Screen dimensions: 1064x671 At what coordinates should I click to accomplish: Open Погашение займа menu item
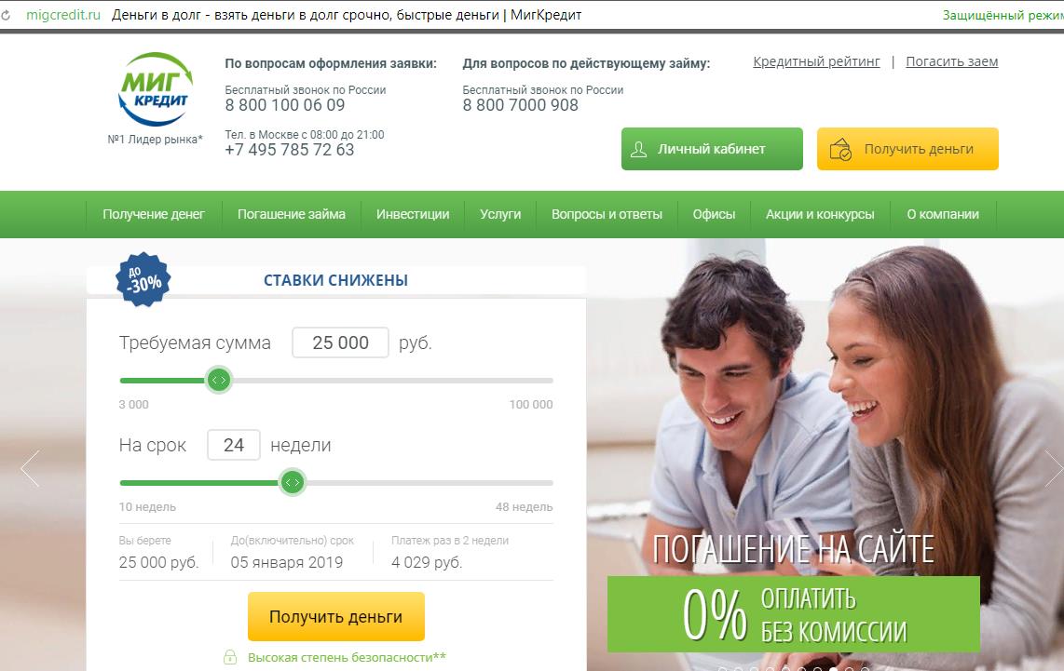291,214
